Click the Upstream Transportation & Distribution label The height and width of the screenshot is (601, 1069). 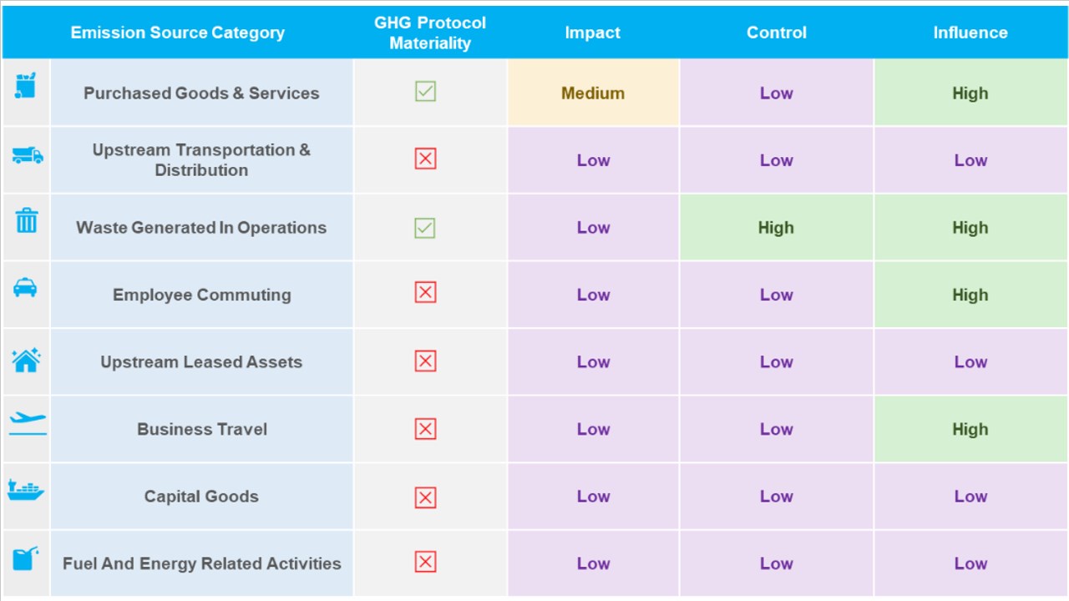point(201,159)
